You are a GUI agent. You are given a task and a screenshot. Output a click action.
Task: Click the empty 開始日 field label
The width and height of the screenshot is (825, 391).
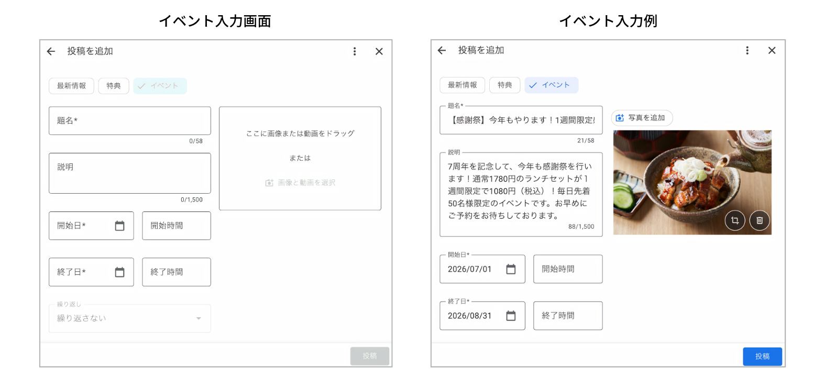pos(71,226)
